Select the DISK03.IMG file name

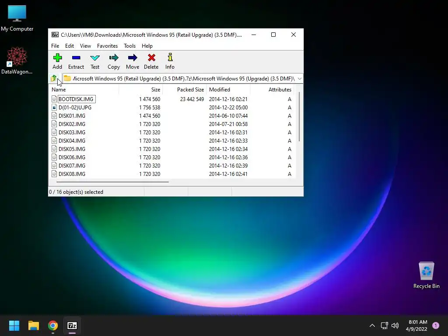[72, 132]
